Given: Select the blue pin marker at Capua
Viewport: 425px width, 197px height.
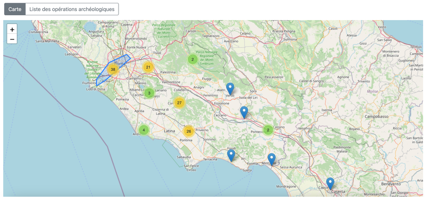Looking at the screenshot, I should tap(330, 183).
